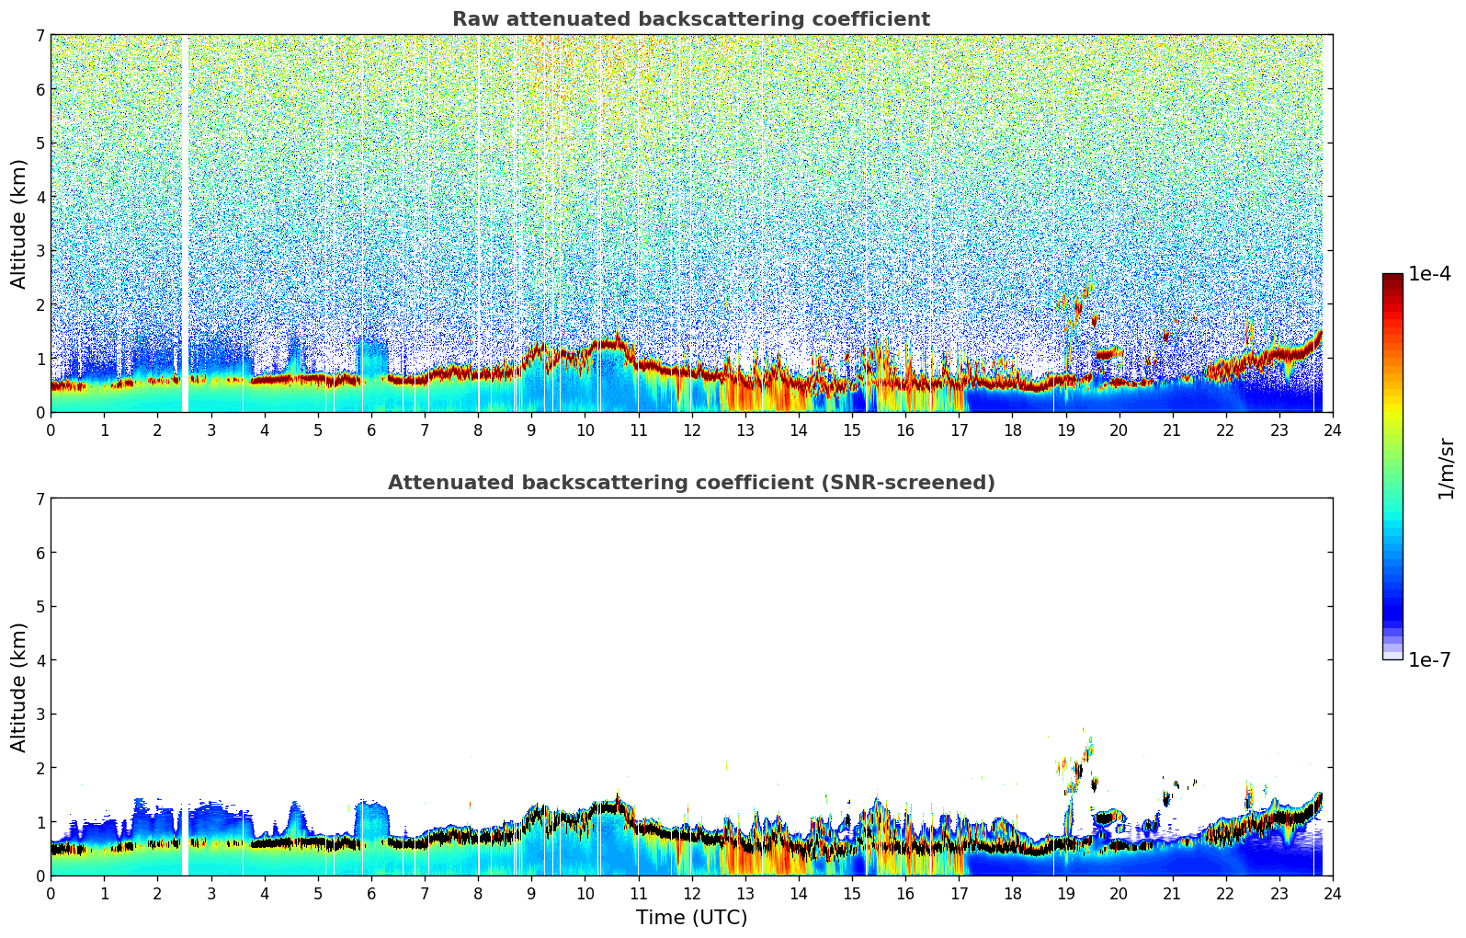Click the "Attenuated backscattering coefficient (SNR-screened)" title

click(x=690, y=483)
